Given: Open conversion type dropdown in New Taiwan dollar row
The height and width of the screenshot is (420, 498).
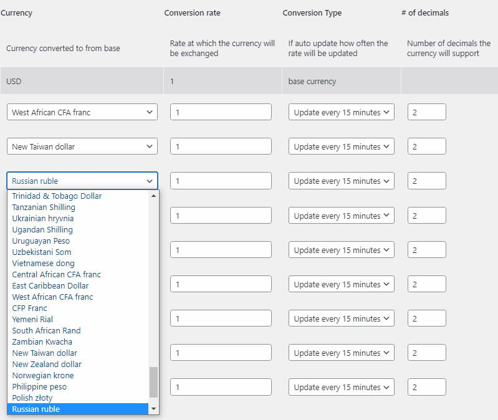Looking at the screenshot, I should pyautogui.click(x=341, y=146).
